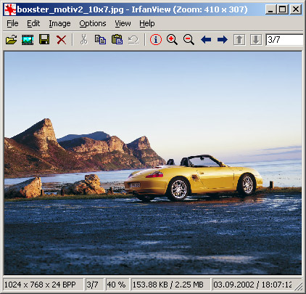Click the 3/7 status bar entry

95,285
